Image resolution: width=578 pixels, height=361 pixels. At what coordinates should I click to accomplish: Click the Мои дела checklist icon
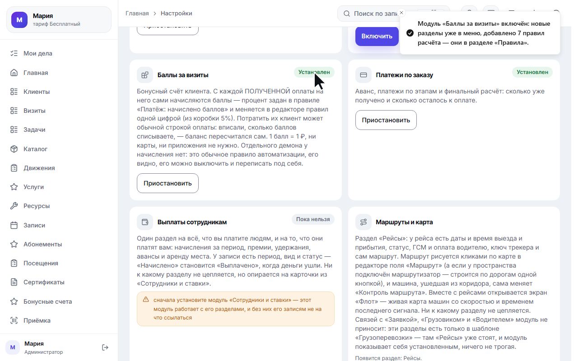point(14,53)
